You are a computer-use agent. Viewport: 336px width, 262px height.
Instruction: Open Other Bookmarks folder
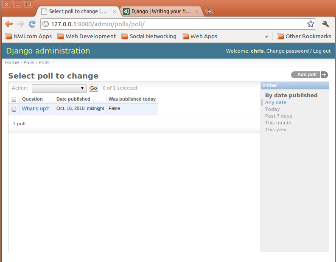304,36
